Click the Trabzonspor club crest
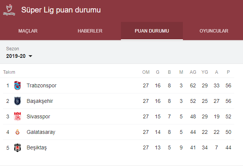The image size is (243, 166). [x=17, y=85]
